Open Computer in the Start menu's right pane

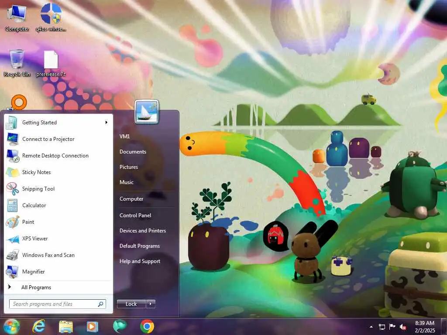pos(131,199)
